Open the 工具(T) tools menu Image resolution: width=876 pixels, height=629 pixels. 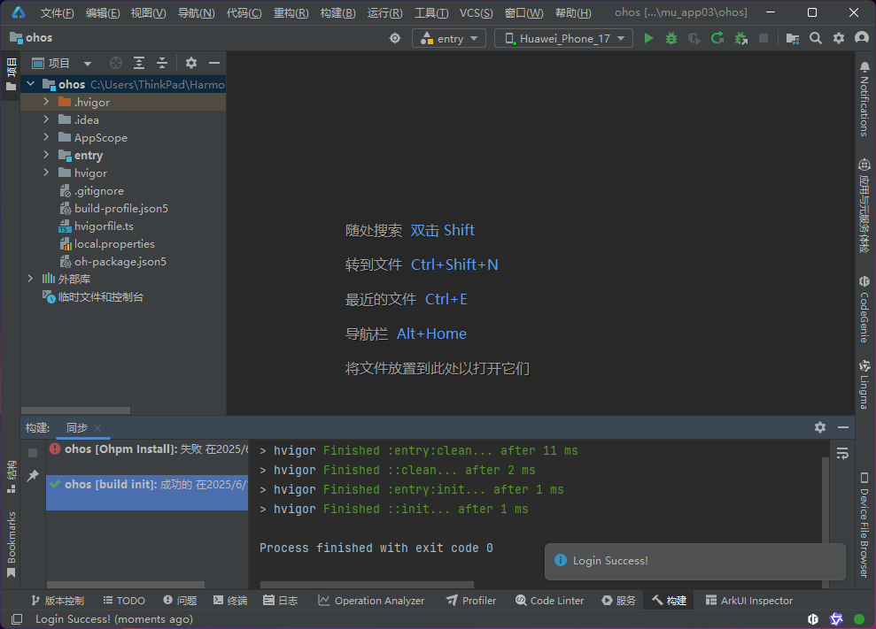tap(430, 13)
